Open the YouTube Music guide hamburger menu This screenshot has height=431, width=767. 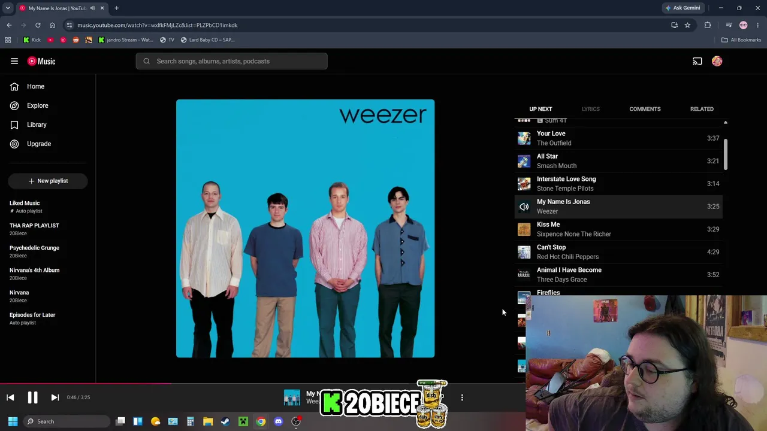tap(14, 61)
